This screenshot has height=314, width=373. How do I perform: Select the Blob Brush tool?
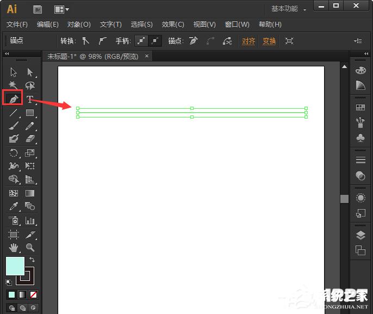(14, 139)
